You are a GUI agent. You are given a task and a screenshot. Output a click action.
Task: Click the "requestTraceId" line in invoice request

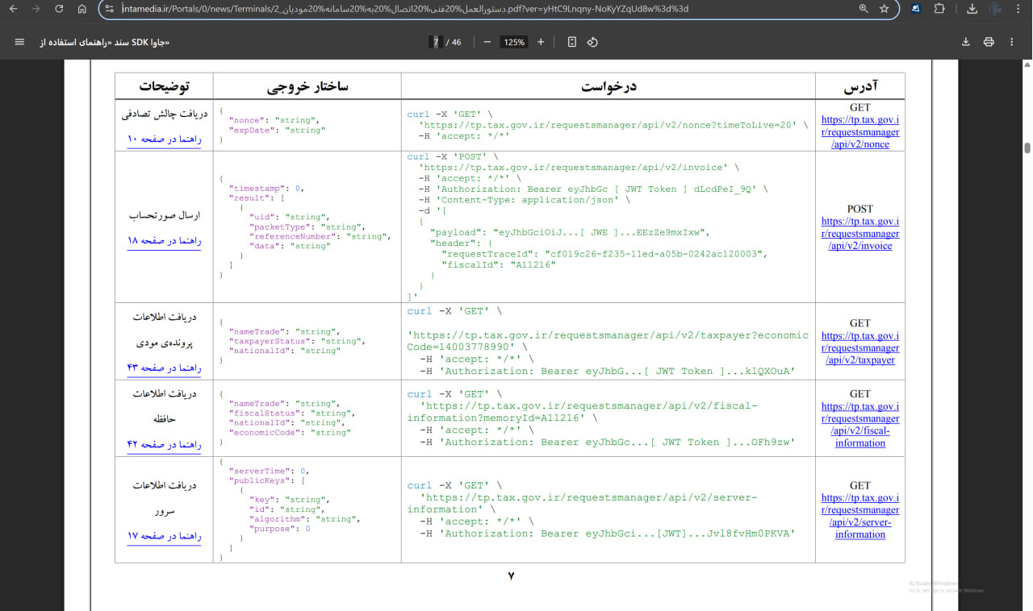[x=604, y=253]
